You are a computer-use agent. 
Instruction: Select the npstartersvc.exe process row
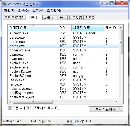pos(63,97)
